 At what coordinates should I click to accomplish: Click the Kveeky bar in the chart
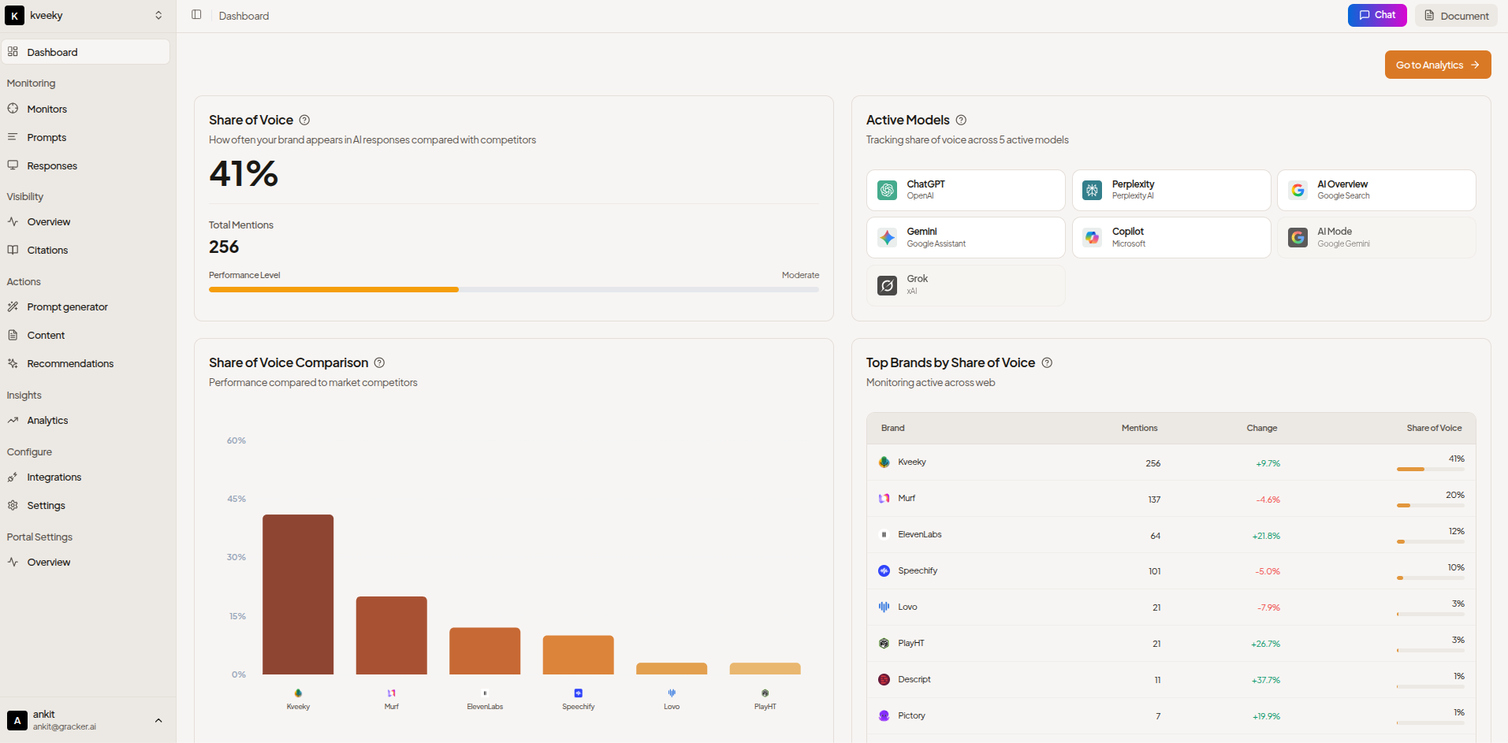[x=298, y=594]
